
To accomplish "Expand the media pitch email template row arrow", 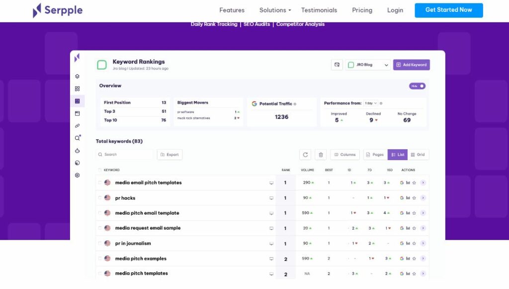I will (x=423, y=213).
